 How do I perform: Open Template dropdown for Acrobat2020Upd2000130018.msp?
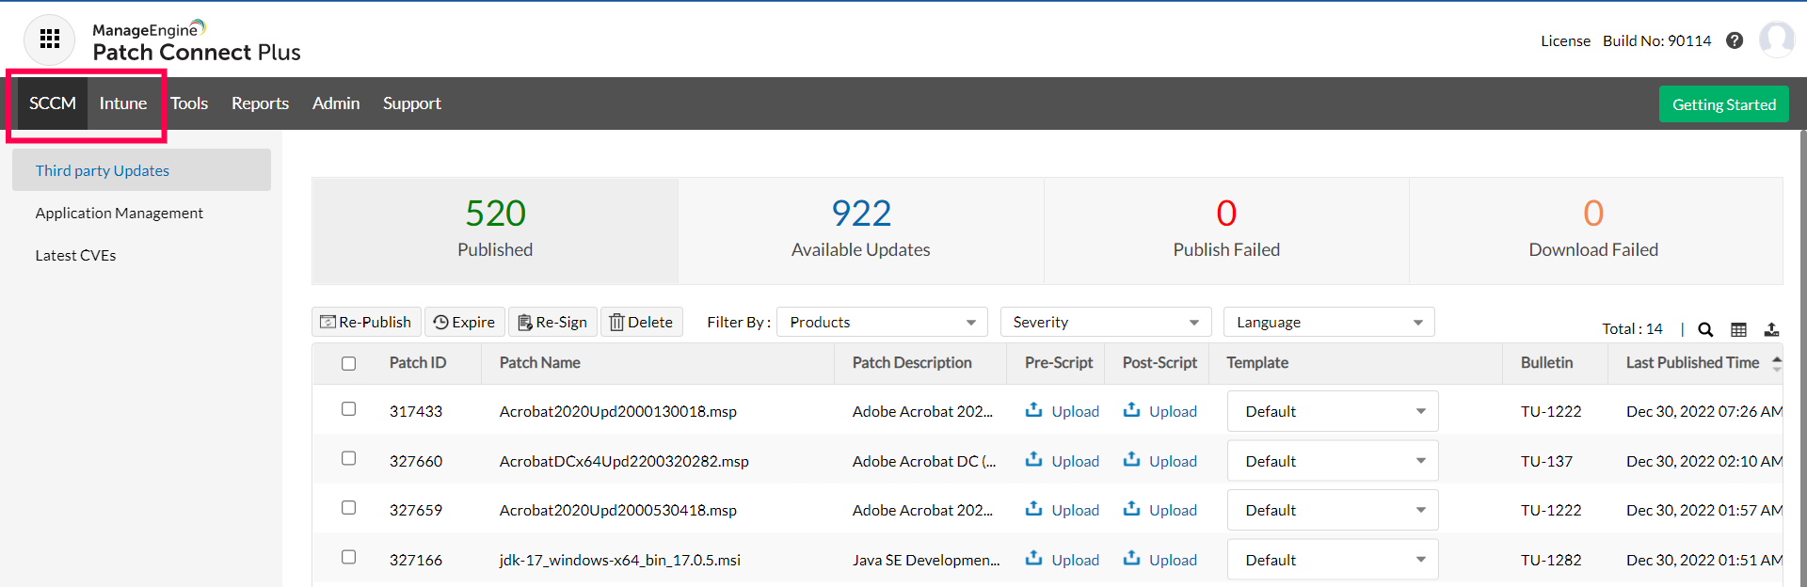(x=1333, y=411)
